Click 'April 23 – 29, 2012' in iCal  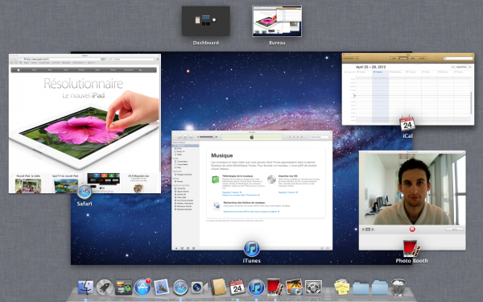[x=371, y=67]
